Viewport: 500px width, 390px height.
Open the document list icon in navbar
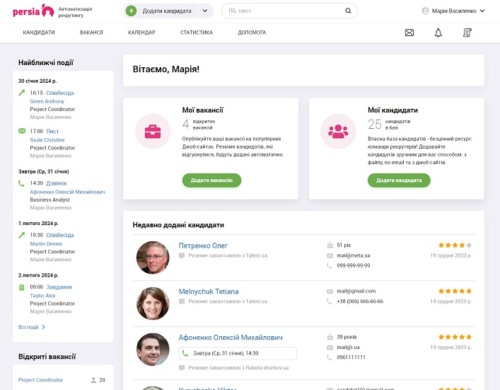467,33
